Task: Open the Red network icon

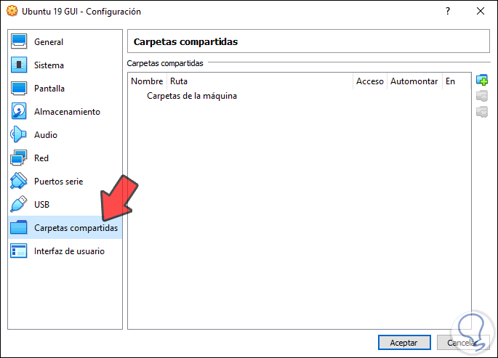Action: point(19,158)
